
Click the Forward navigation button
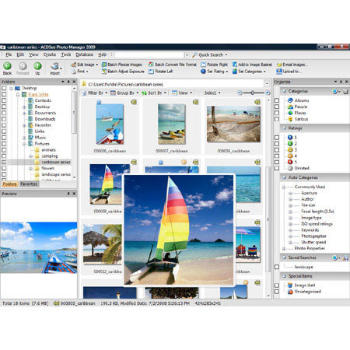(23, 68)
